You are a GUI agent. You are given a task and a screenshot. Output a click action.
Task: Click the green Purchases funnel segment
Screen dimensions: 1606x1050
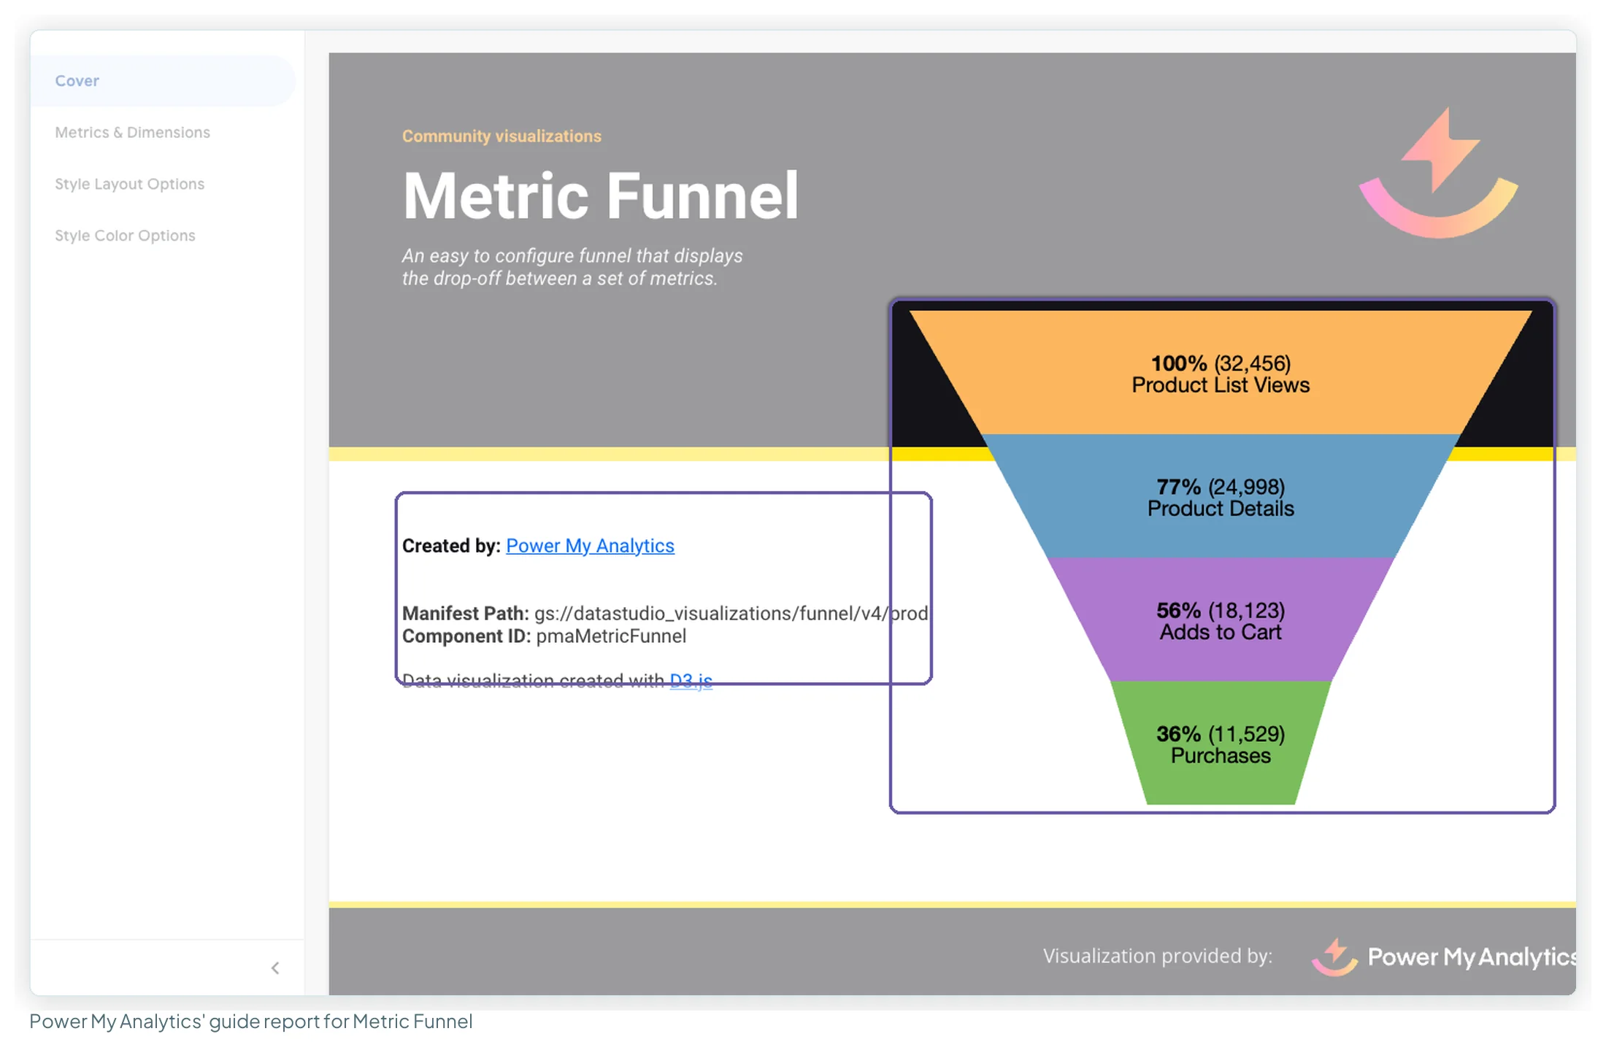(1221, 744)
